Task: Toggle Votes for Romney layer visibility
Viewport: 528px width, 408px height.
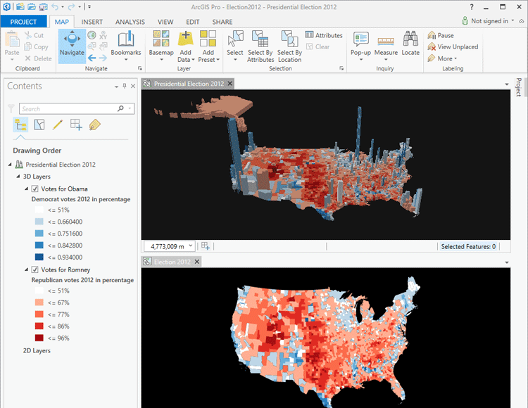Action: [x=34, y=269]
